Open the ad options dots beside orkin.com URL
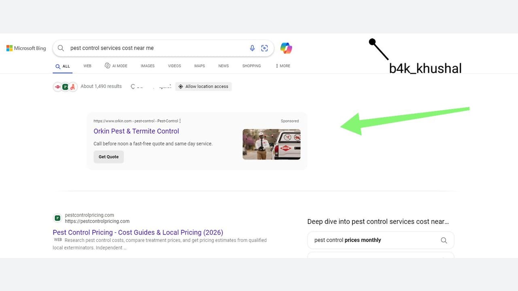Viewport: 518px width, 291px height. point(180,121)
